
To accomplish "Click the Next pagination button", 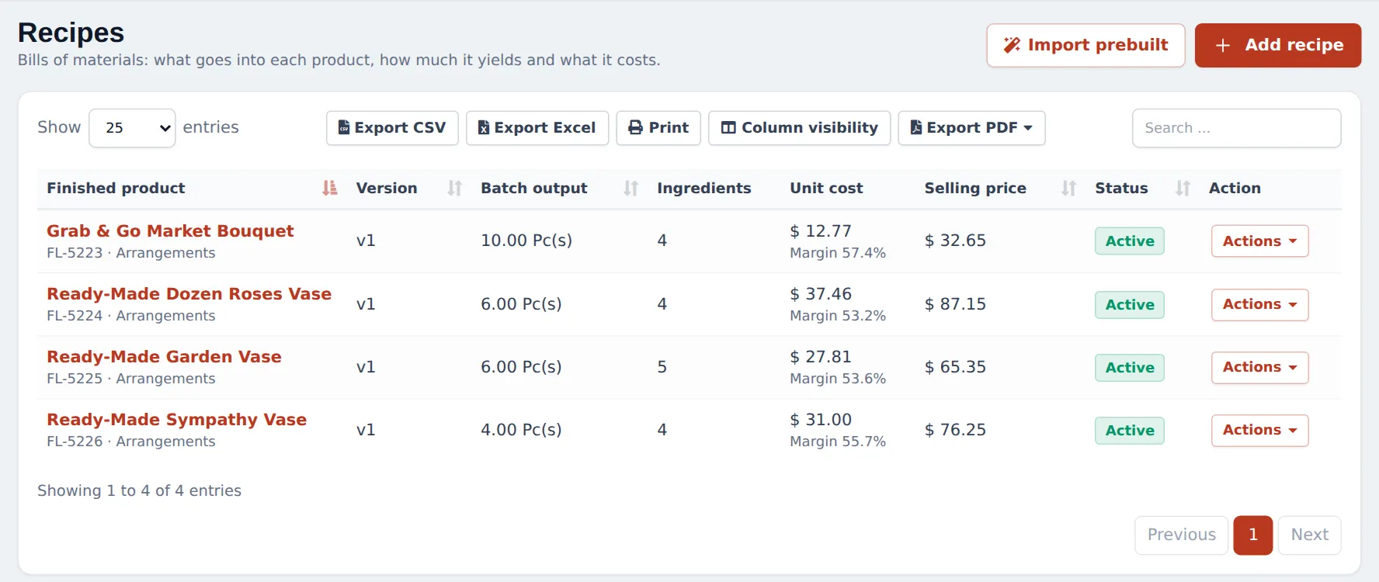I will tap(1309, 535).
